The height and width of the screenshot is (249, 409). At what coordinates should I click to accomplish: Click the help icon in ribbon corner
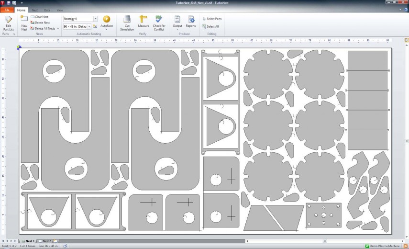405,10
